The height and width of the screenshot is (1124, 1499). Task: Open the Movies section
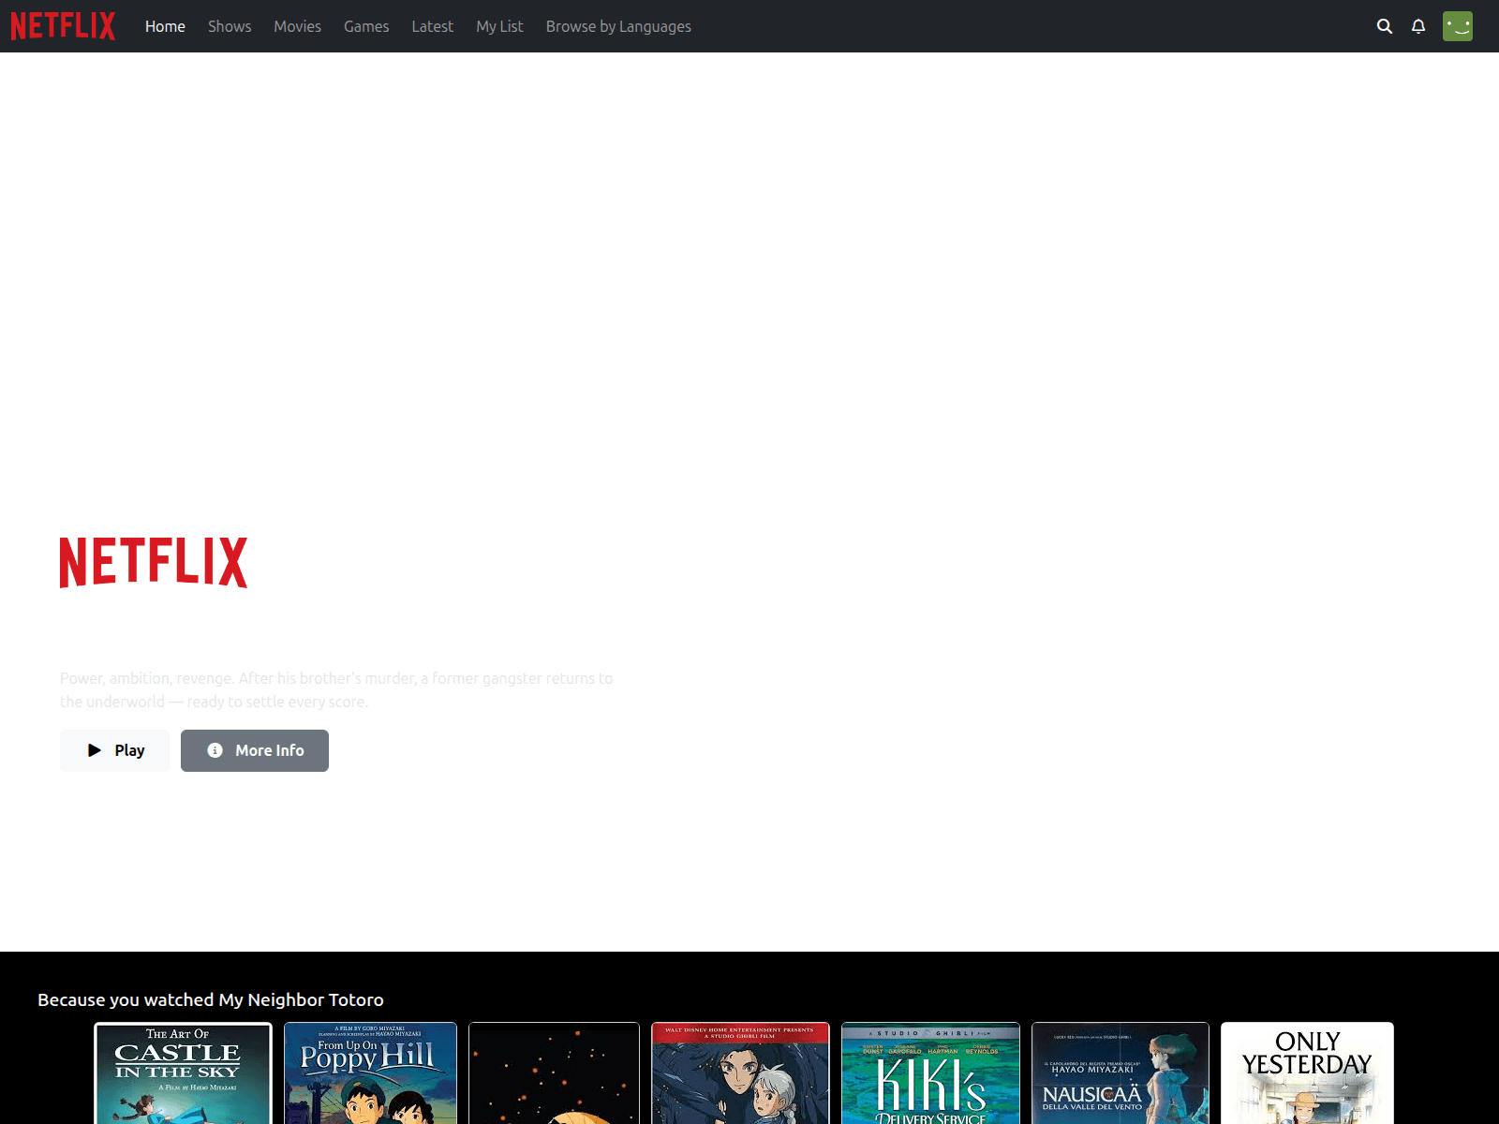pyautogui.click(x=297, y=26)
